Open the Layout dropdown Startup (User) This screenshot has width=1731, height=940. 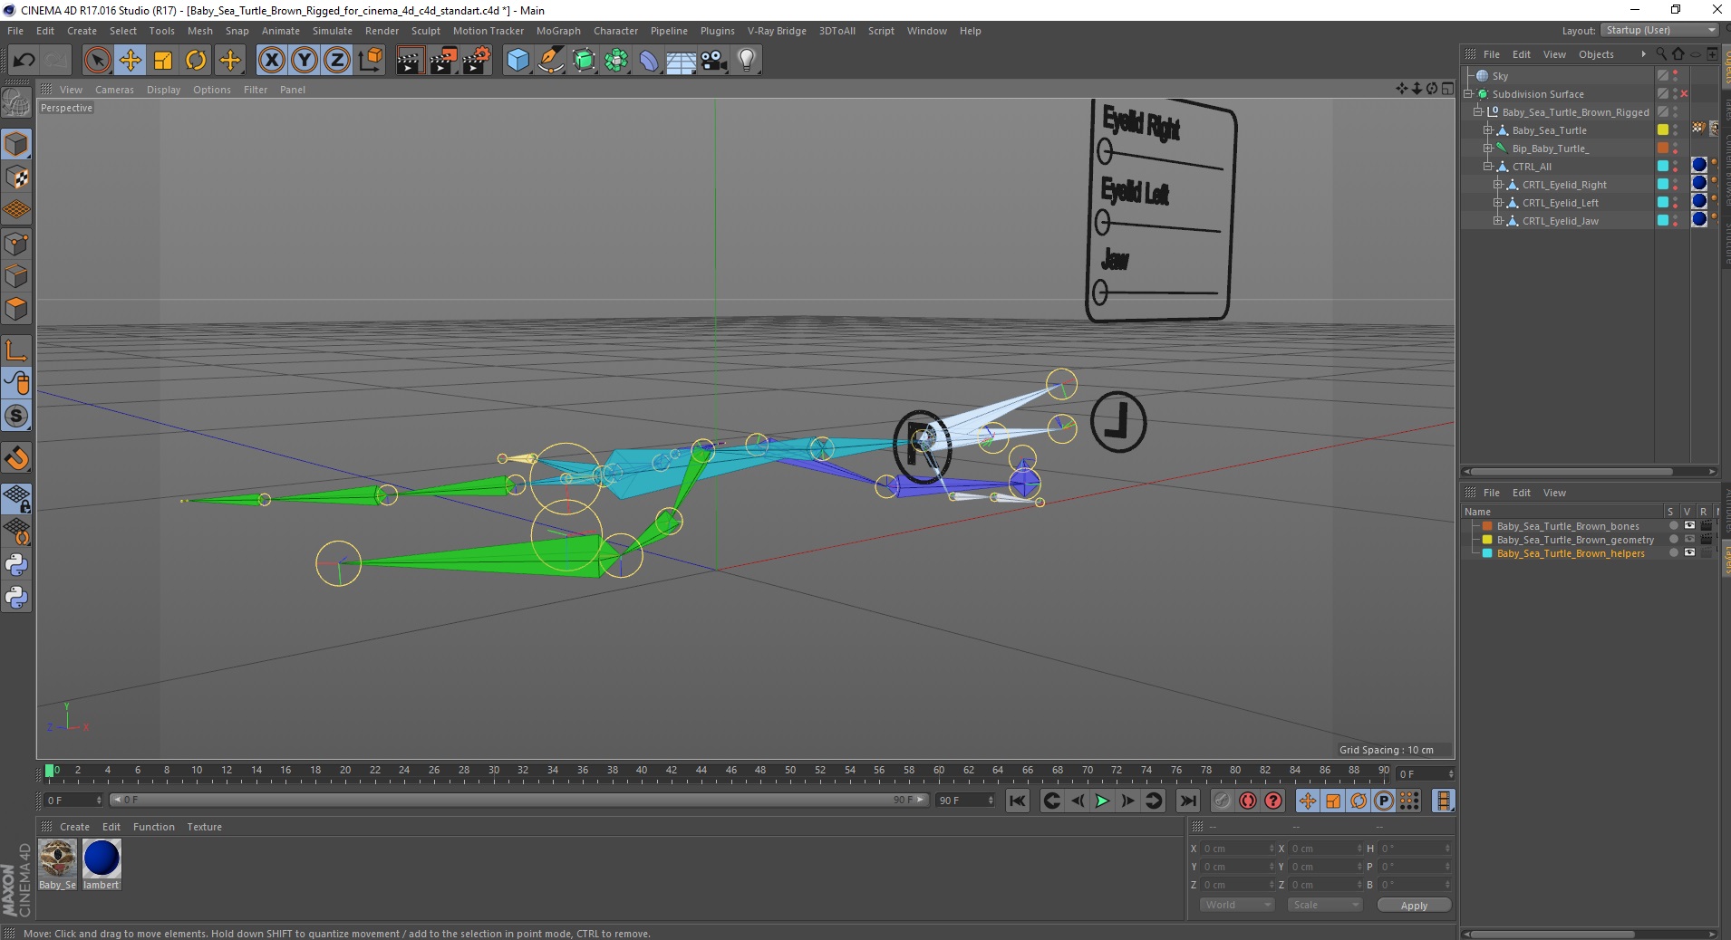(x=1659, y=30)
